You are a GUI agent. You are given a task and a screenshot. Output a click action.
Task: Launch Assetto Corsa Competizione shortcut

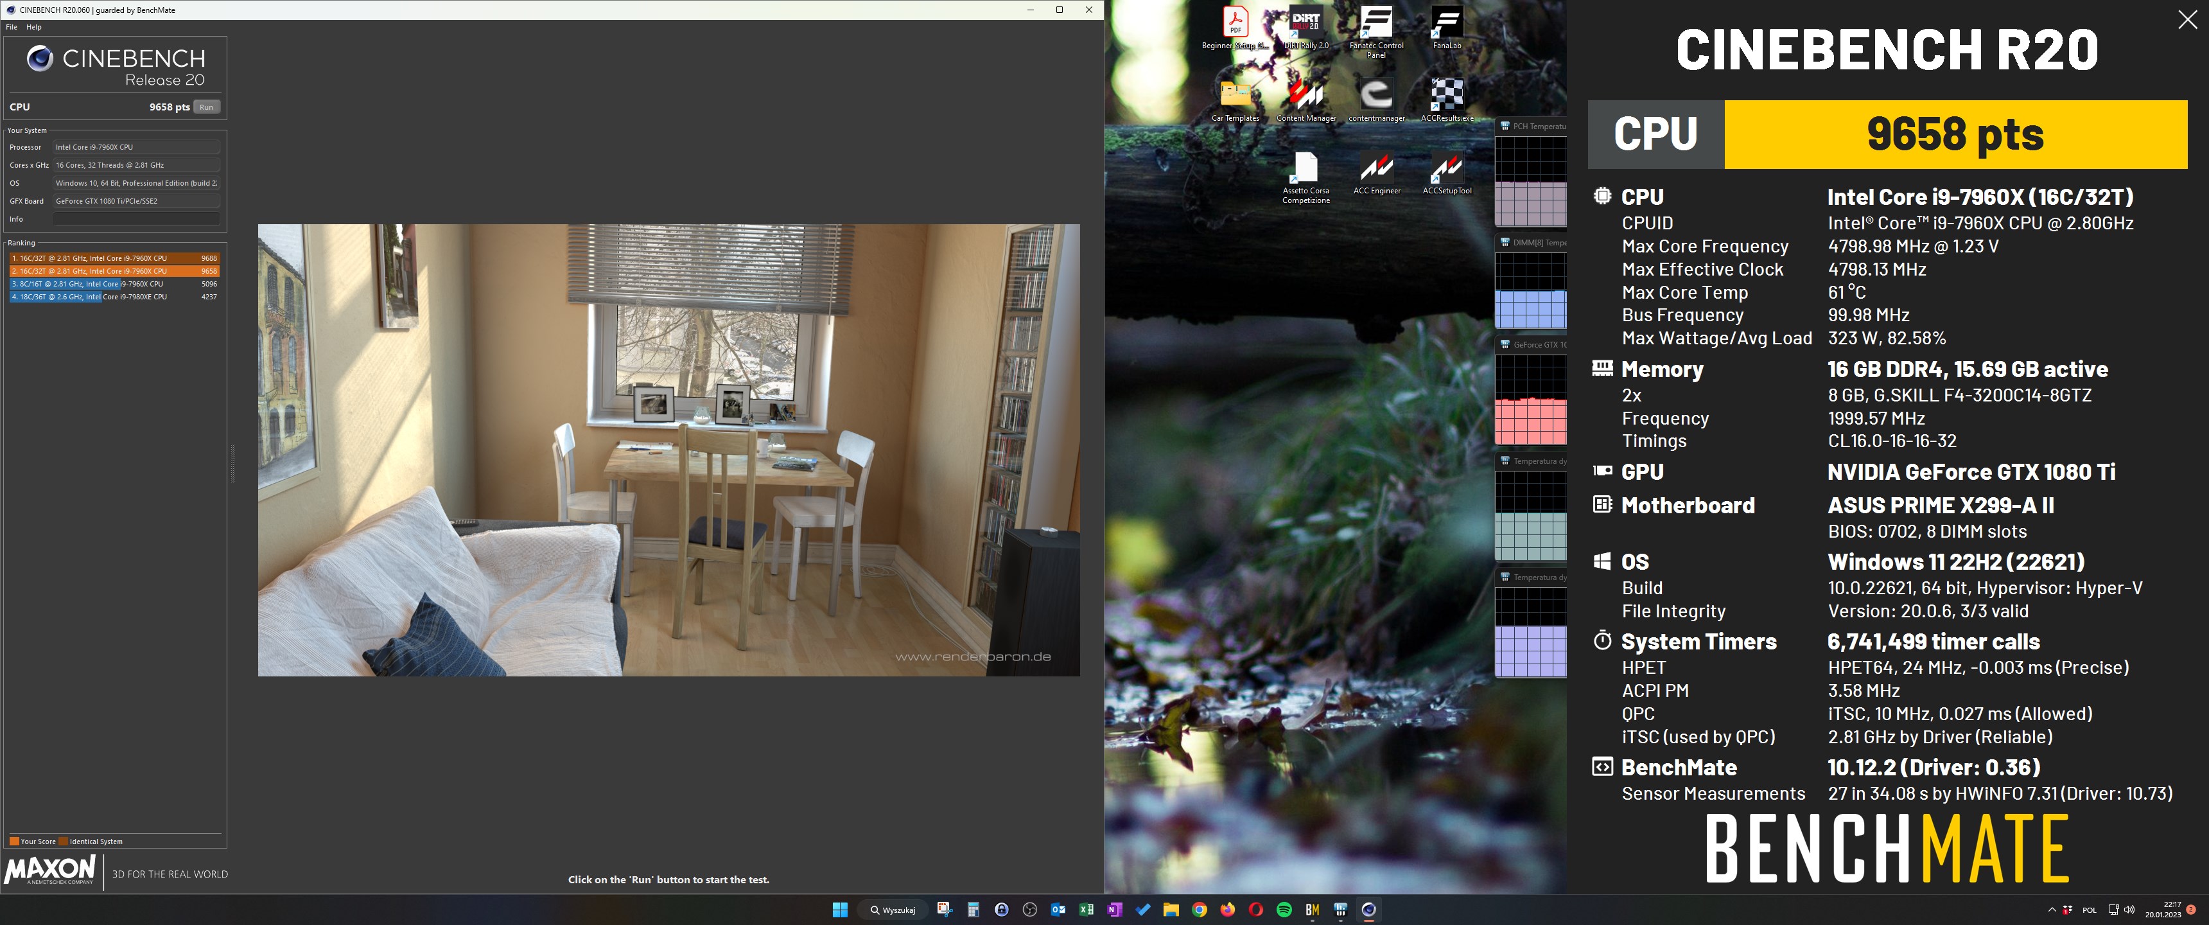(1306, 178)
